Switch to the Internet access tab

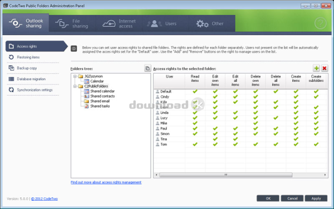tap(119, 23)
